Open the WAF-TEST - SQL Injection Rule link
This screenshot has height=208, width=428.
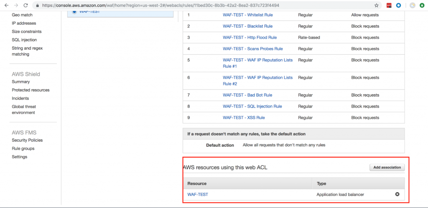(x=252, y=106)
